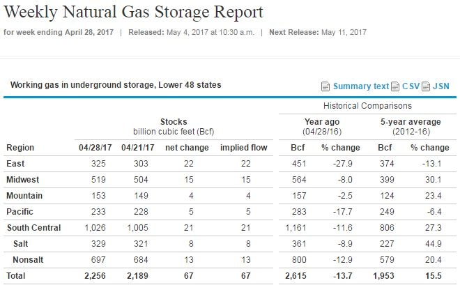Select the Salt sub-region row label
Viewport: 460px width, 292px height.
coord(23,244)
